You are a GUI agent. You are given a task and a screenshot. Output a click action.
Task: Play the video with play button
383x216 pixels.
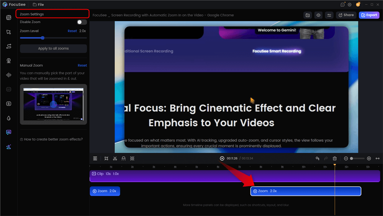[222, 159]
